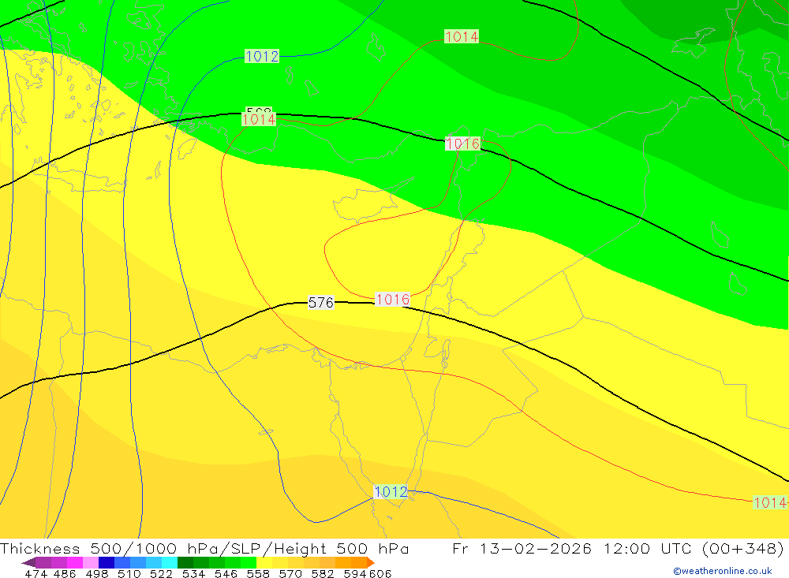Screen dimensions: 789x578
Task: Click the 546 legend value
Action: (226, 573)
